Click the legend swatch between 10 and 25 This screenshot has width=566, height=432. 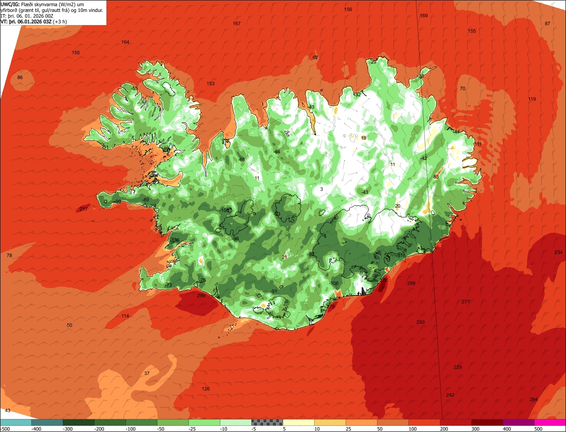pyautogui.click(x=330, y=422)
